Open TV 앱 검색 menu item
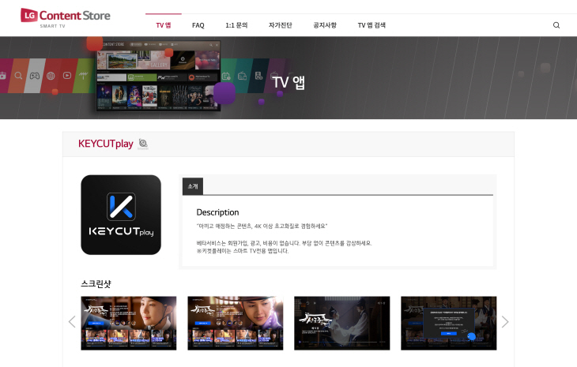The width and height of the screenshot is (577, 367). (371, 25)
